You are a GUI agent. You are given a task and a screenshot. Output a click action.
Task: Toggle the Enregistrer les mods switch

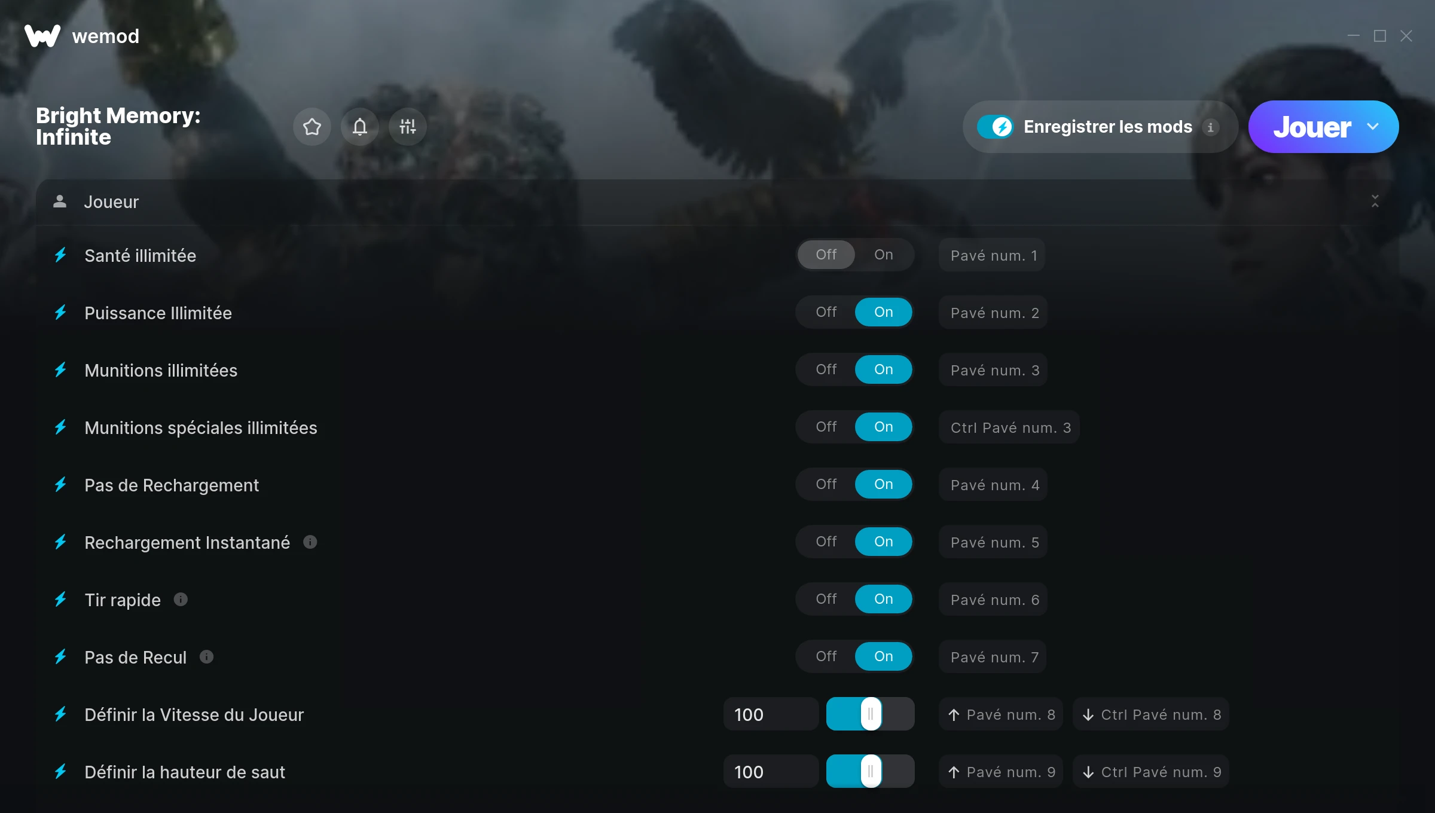(995, 127)
